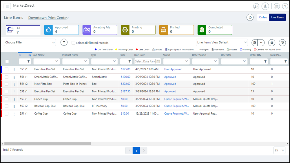Switch to the Orders tab
This screenshot has width=290, height=163.
[x=263, y=17]
